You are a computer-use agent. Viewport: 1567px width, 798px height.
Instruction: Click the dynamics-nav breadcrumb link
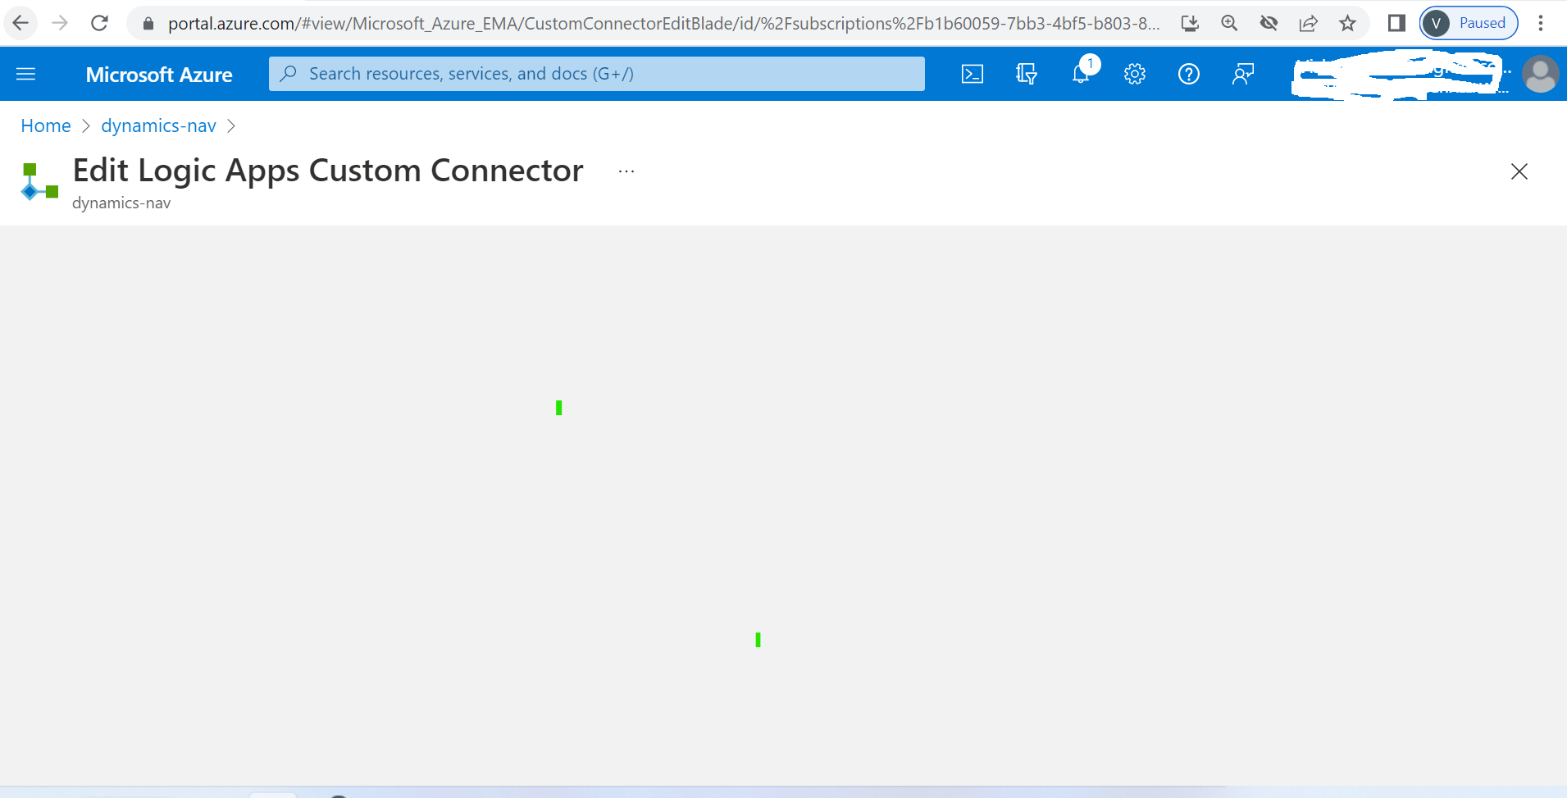[x=158, y=125]
